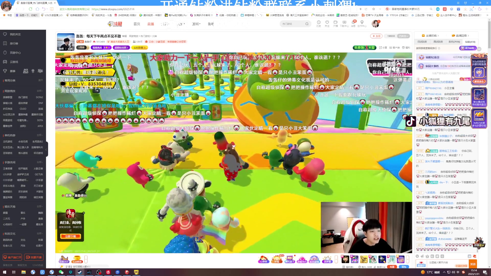Open the 祈福 blessing icon
This screenshot has width=491, height=276.
coord(277,259)
